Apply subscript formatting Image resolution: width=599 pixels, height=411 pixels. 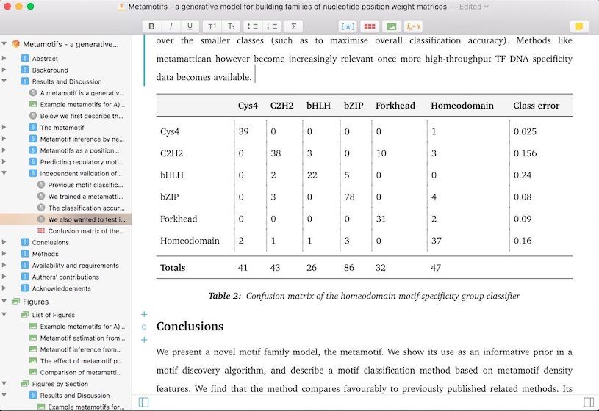(x=232, y=26)
